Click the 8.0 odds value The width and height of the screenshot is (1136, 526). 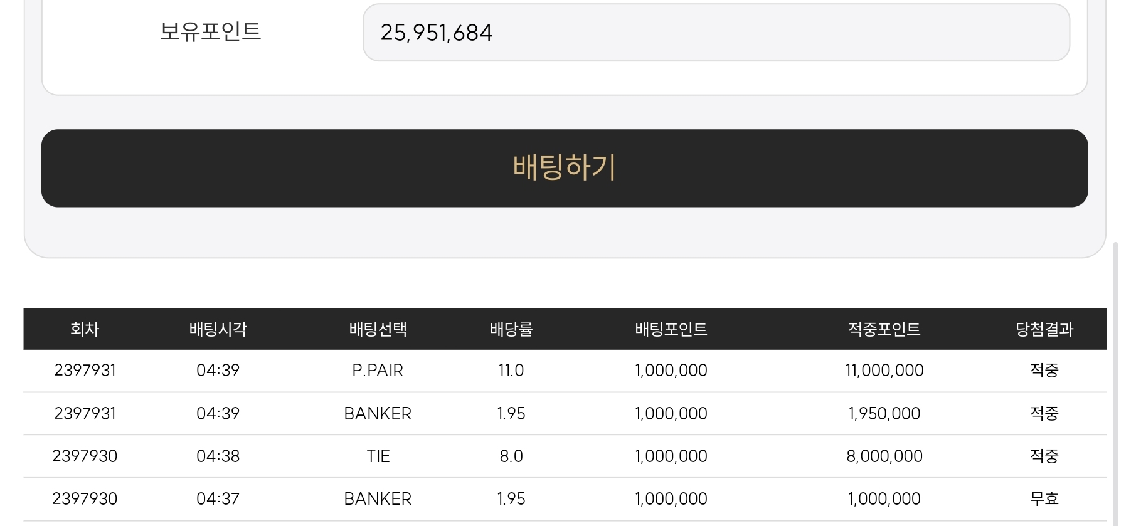511,456
